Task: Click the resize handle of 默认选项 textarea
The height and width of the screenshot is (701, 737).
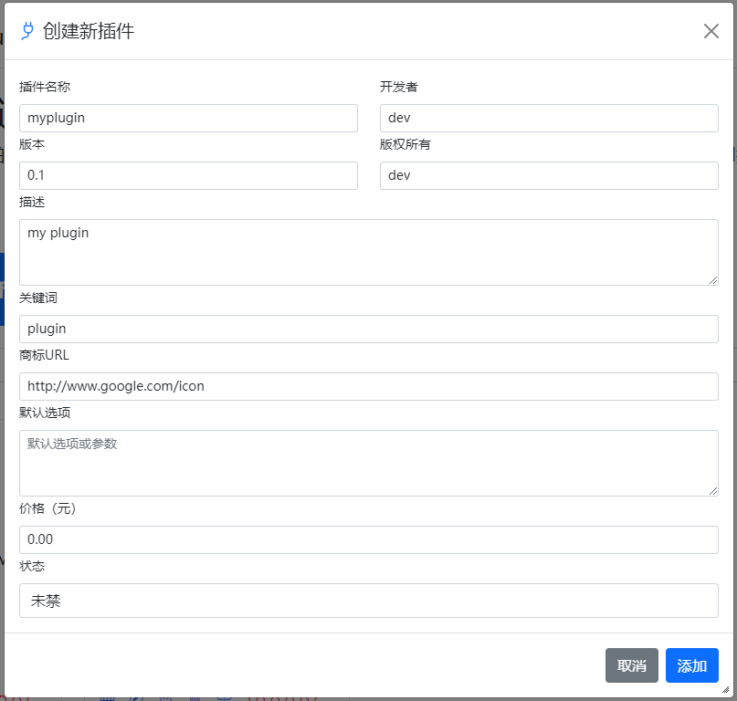Action: tap(714, 491)
